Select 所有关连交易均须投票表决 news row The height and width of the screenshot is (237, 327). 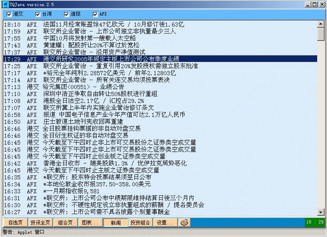160,80
